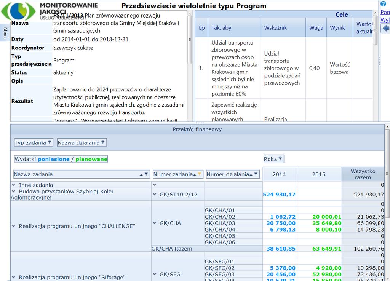Toggle sort arrow on Numer działania field

point(251,175)
